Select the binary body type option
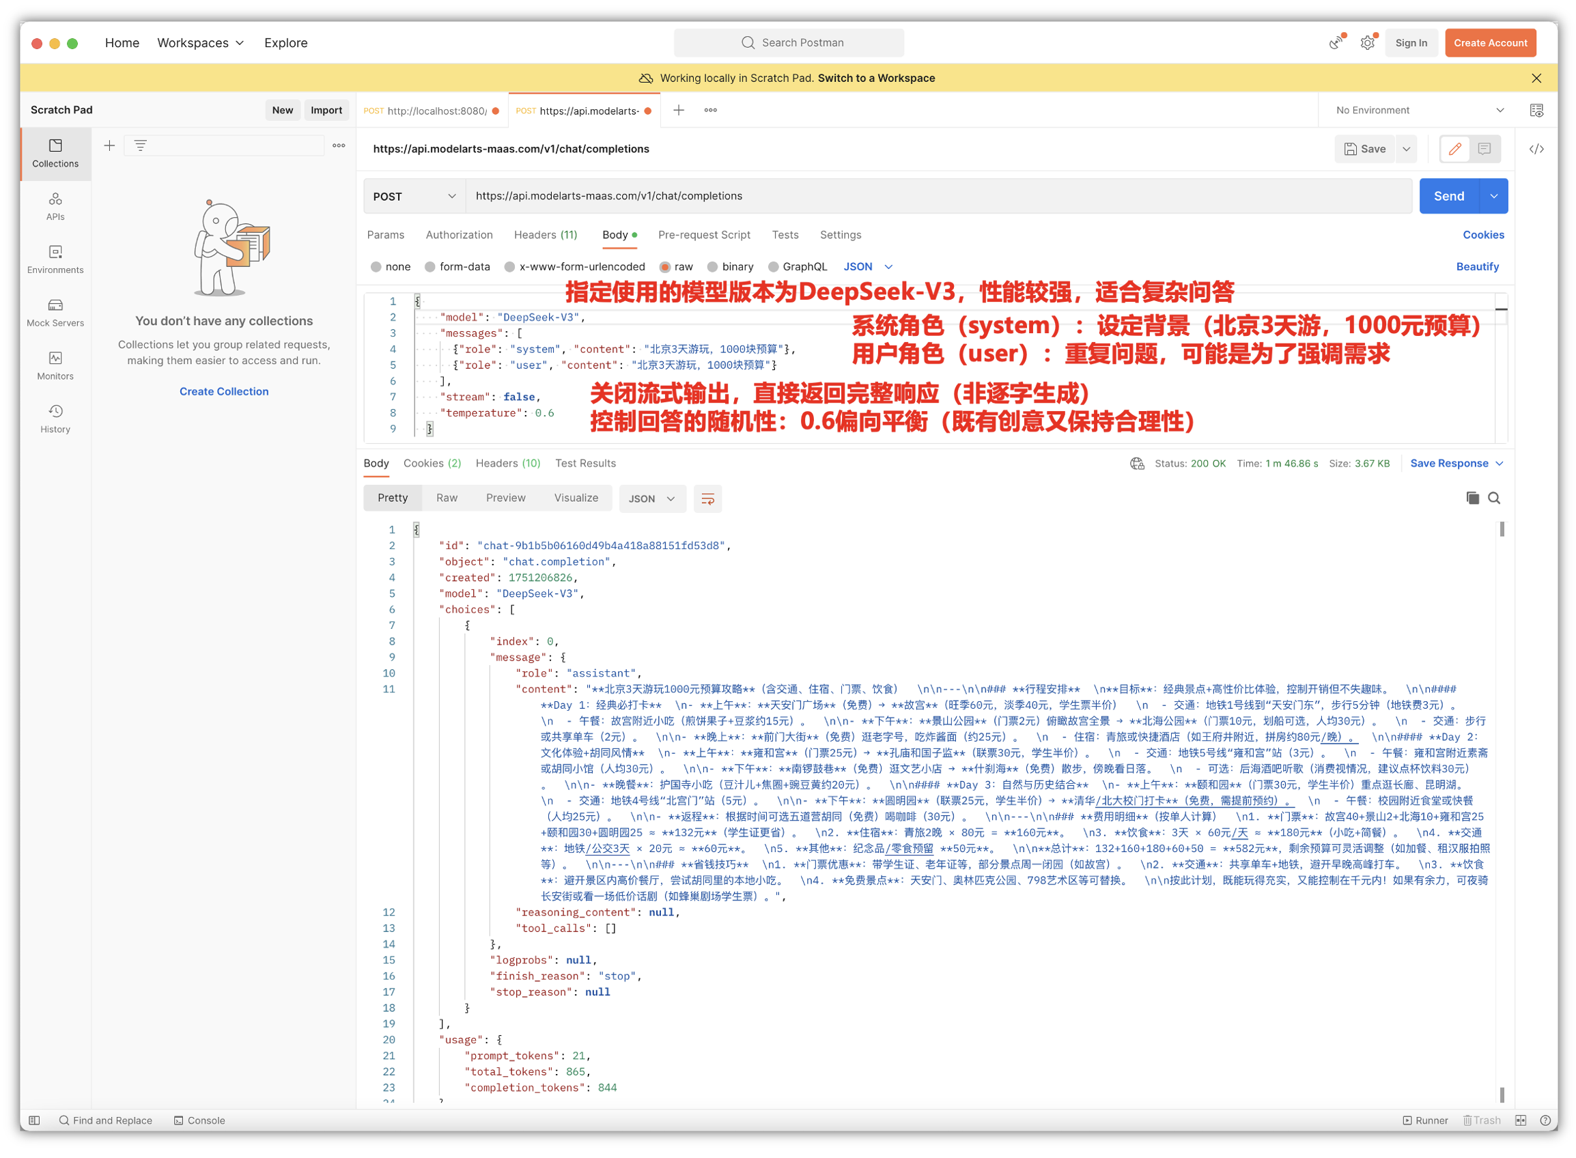Screen dimensions: 1576x1158 click(713, 267)
